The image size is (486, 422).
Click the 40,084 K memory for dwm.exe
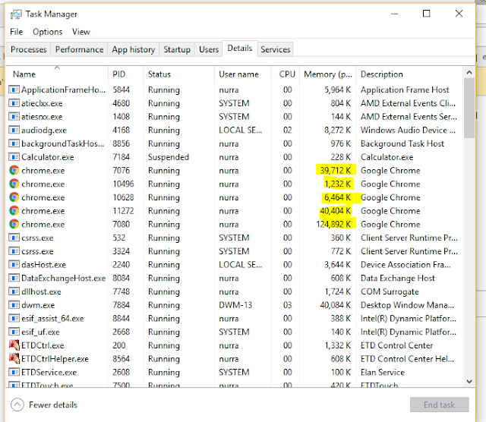(336, 305)
